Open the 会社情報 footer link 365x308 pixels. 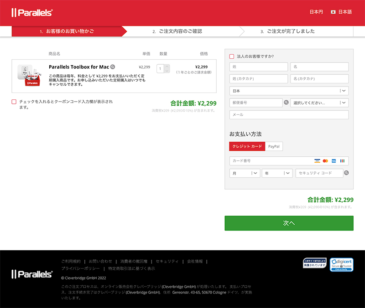tap(195, 261)
